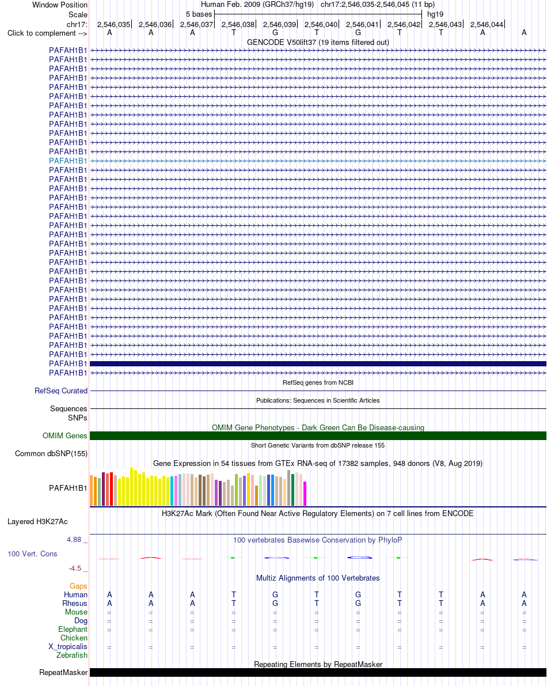Click the Dog alignment row label

(x=81, y=620)
